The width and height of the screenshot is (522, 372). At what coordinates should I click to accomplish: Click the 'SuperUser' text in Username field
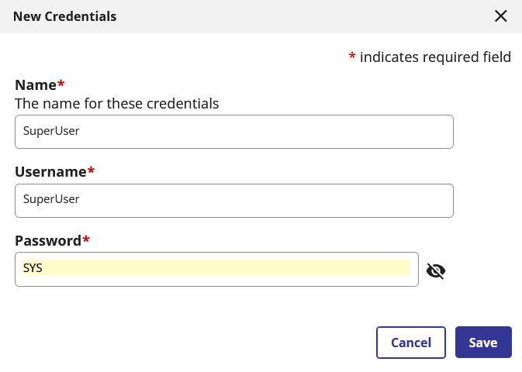click(x=51, y=199)
